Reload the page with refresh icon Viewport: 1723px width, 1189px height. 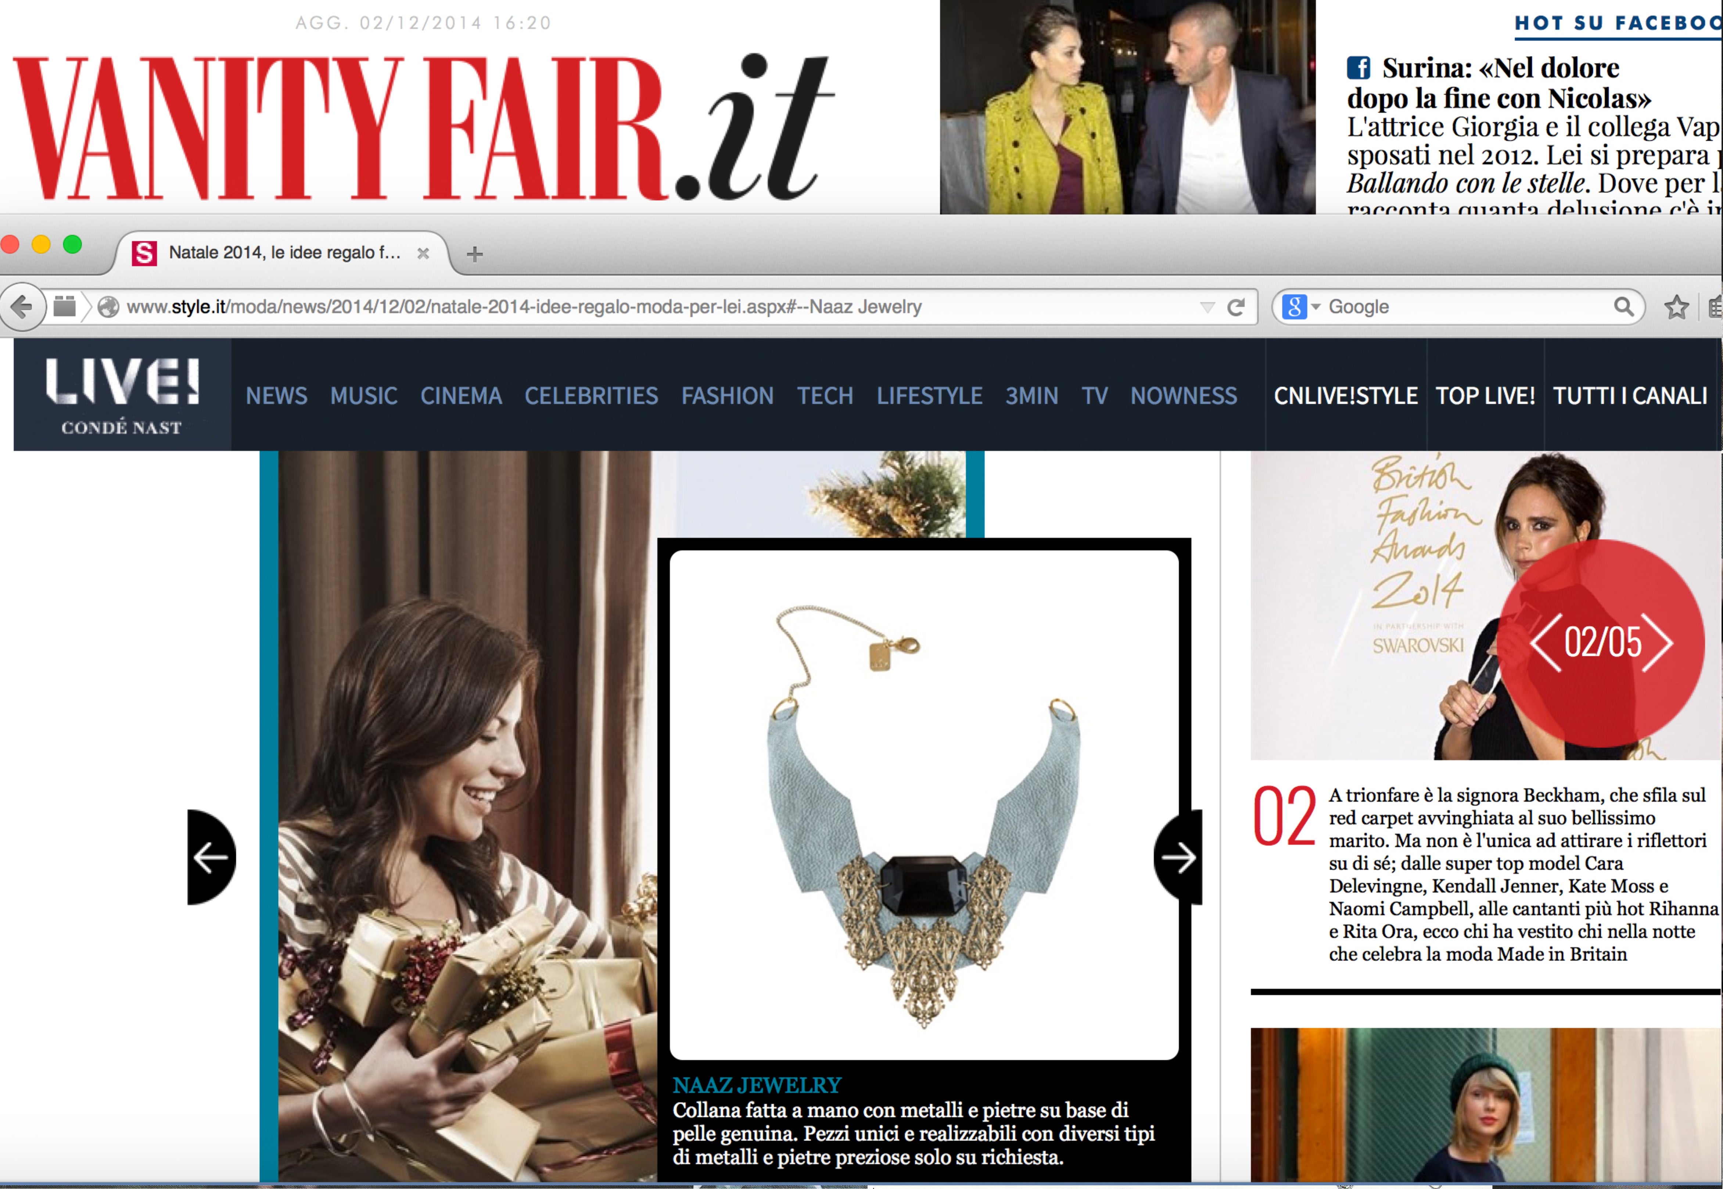pos(1236,307)
